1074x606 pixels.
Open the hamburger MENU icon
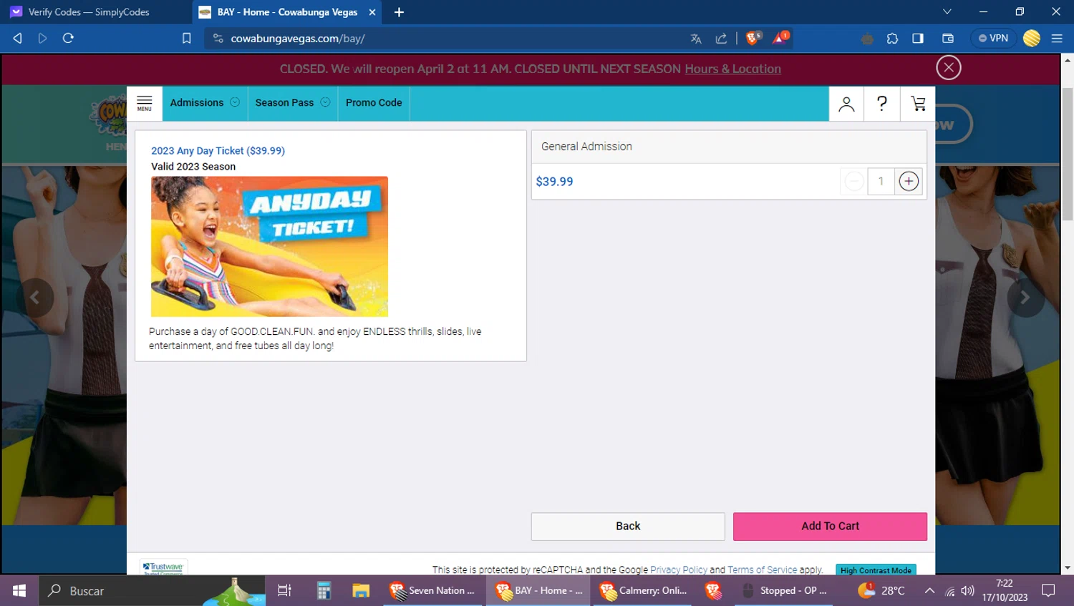(x=144, y=103)
